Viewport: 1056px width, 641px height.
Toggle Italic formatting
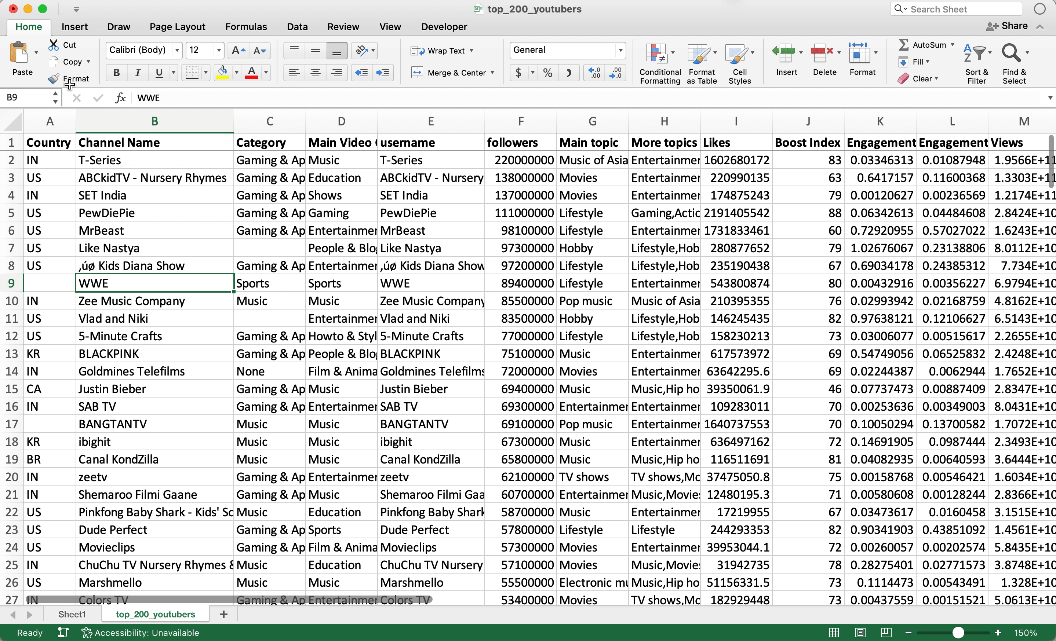138,73
